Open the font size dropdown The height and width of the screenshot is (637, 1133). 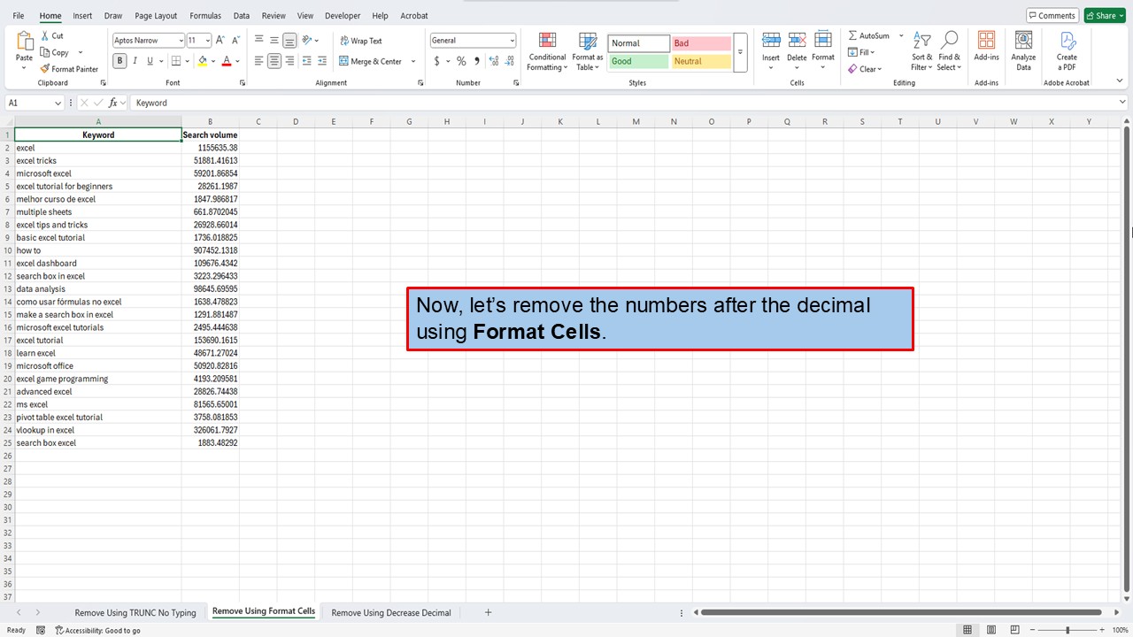pyautogui.click(x=206, y=39)
